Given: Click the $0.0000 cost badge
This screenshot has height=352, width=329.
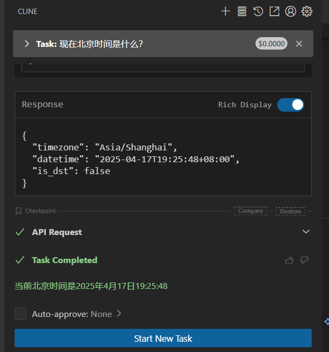Looking at the screenshot, I should coord(271,44).
